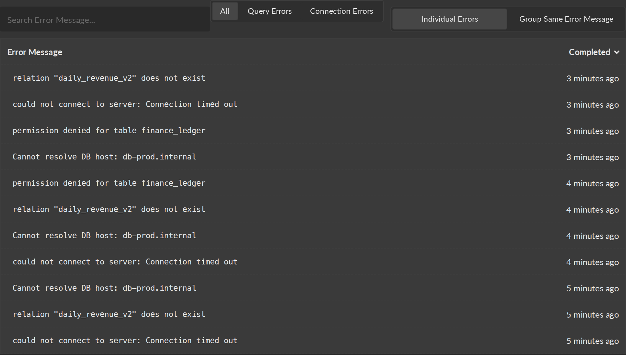Switch to Connection Errors tab
The width and height of the screenshot is (626, 355).
click(342, 11)
